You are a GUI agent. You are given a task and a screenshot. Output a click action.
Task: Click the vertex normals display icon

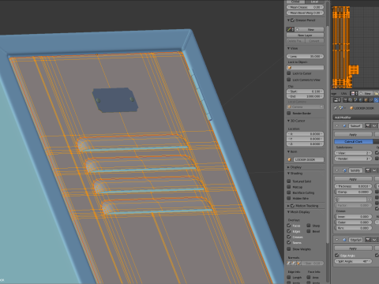(x=288, y=263)
